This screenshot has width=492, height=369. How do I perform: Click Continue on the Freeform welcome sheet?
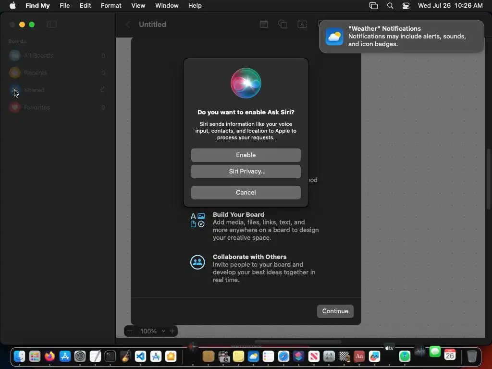tap(335, 311)
